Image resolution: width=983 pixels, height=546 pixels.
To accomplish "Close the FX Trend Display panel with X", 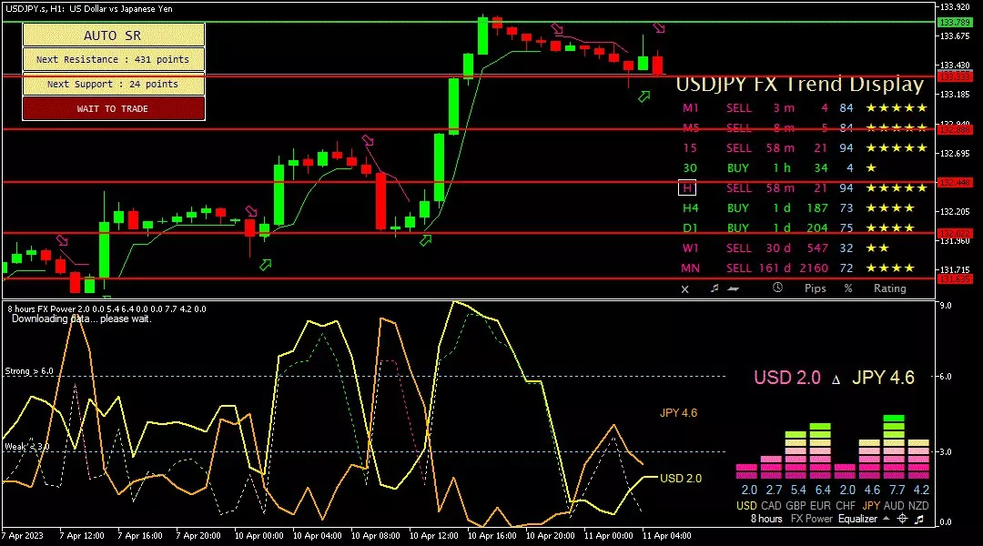I will coord(684,289).
